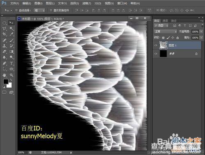
Task: Toggle the layer filter on/off switch
Action: 202,25
